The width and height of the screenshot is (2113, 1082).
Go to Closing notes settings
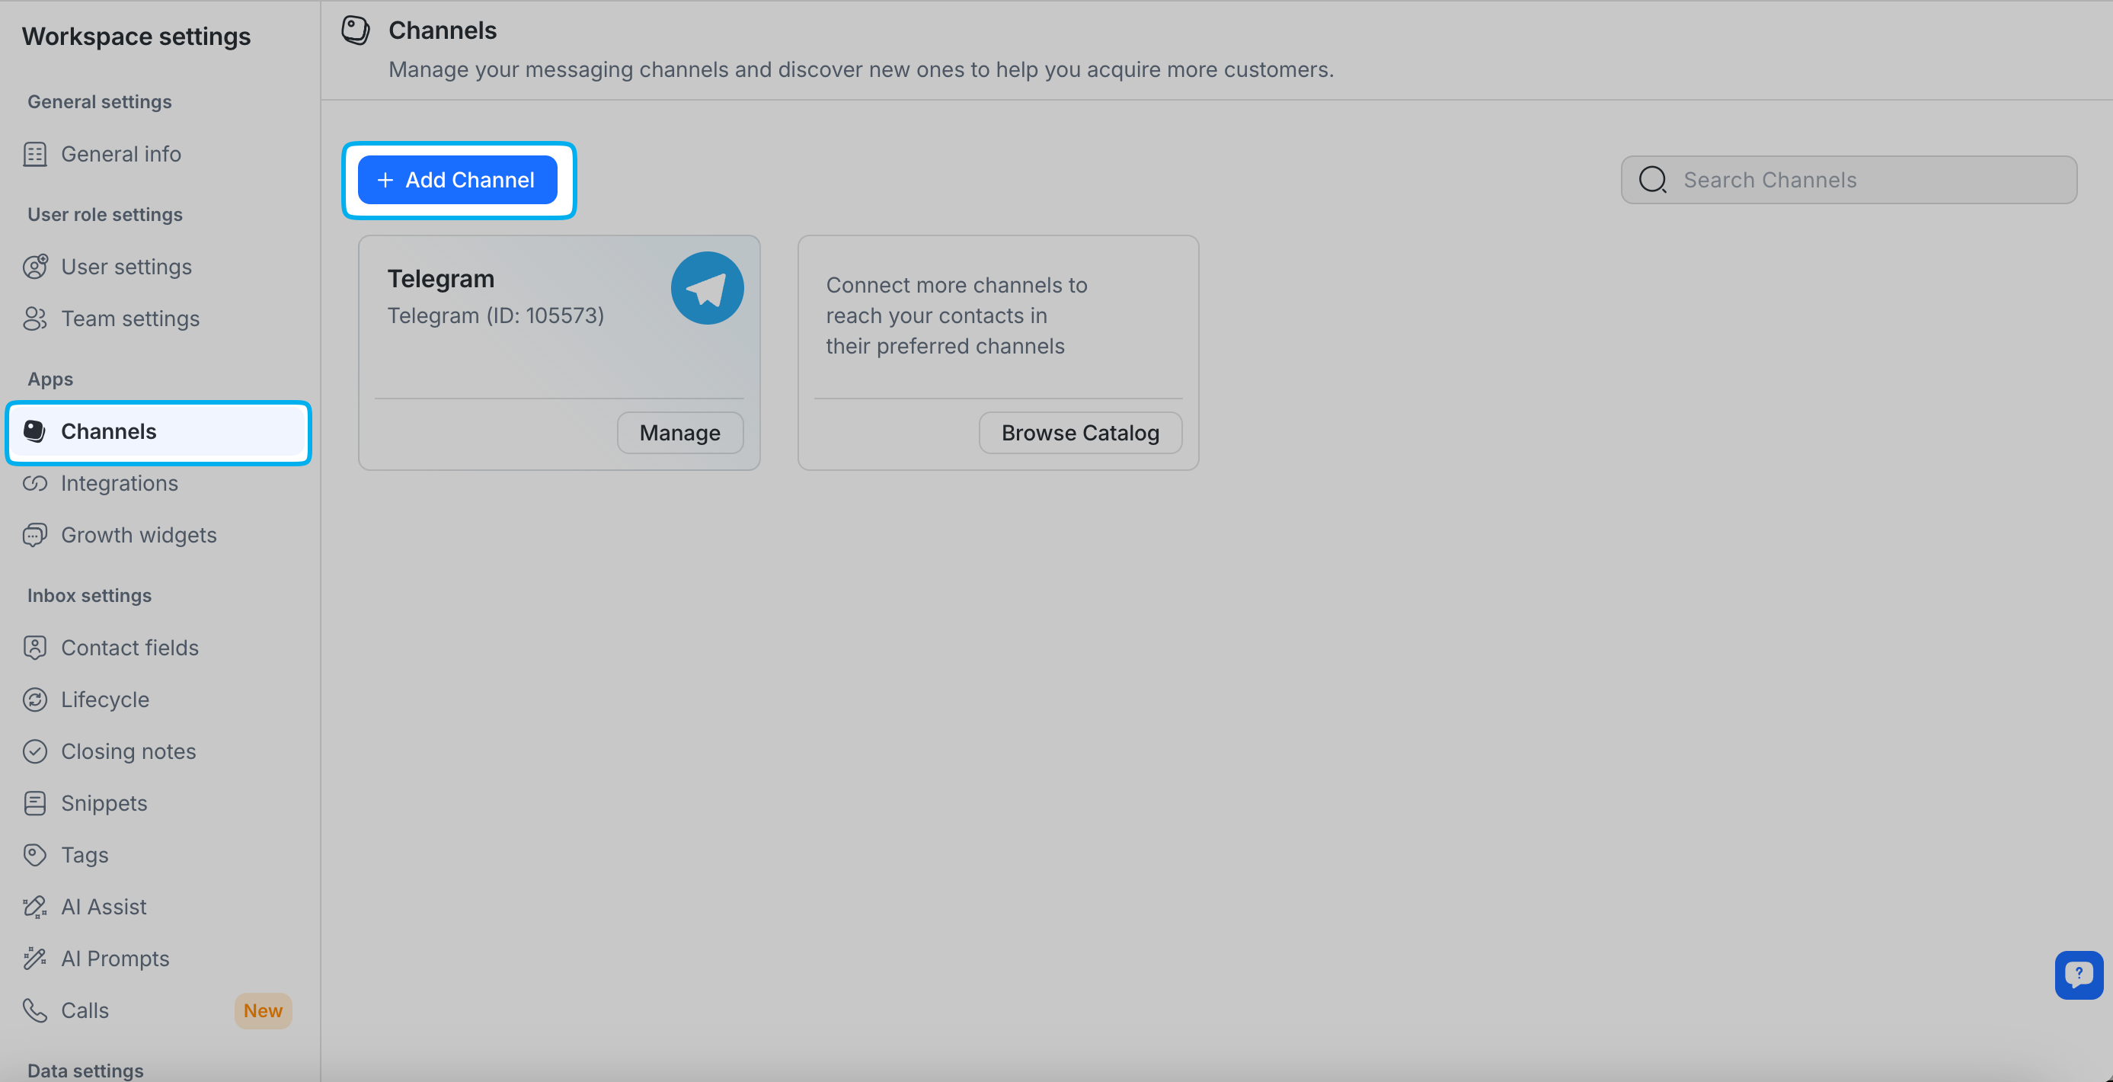[128, 751]
